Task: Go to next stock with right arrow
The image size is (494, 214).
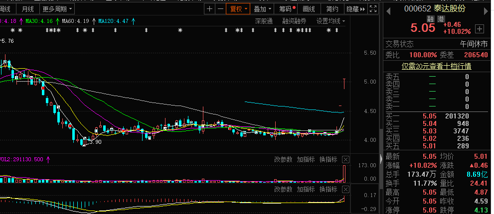Action: coord(486,9)
